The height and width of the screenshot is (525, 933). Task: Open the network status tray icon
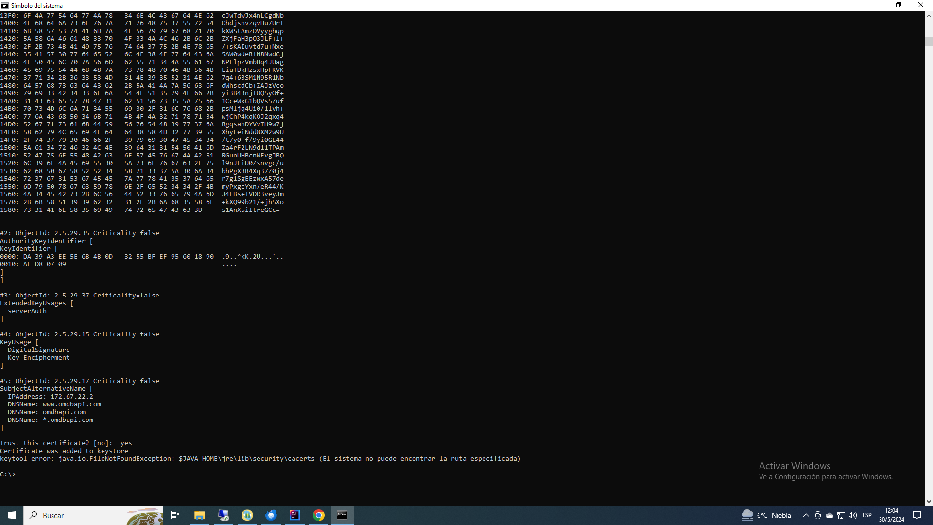[841, 515]
